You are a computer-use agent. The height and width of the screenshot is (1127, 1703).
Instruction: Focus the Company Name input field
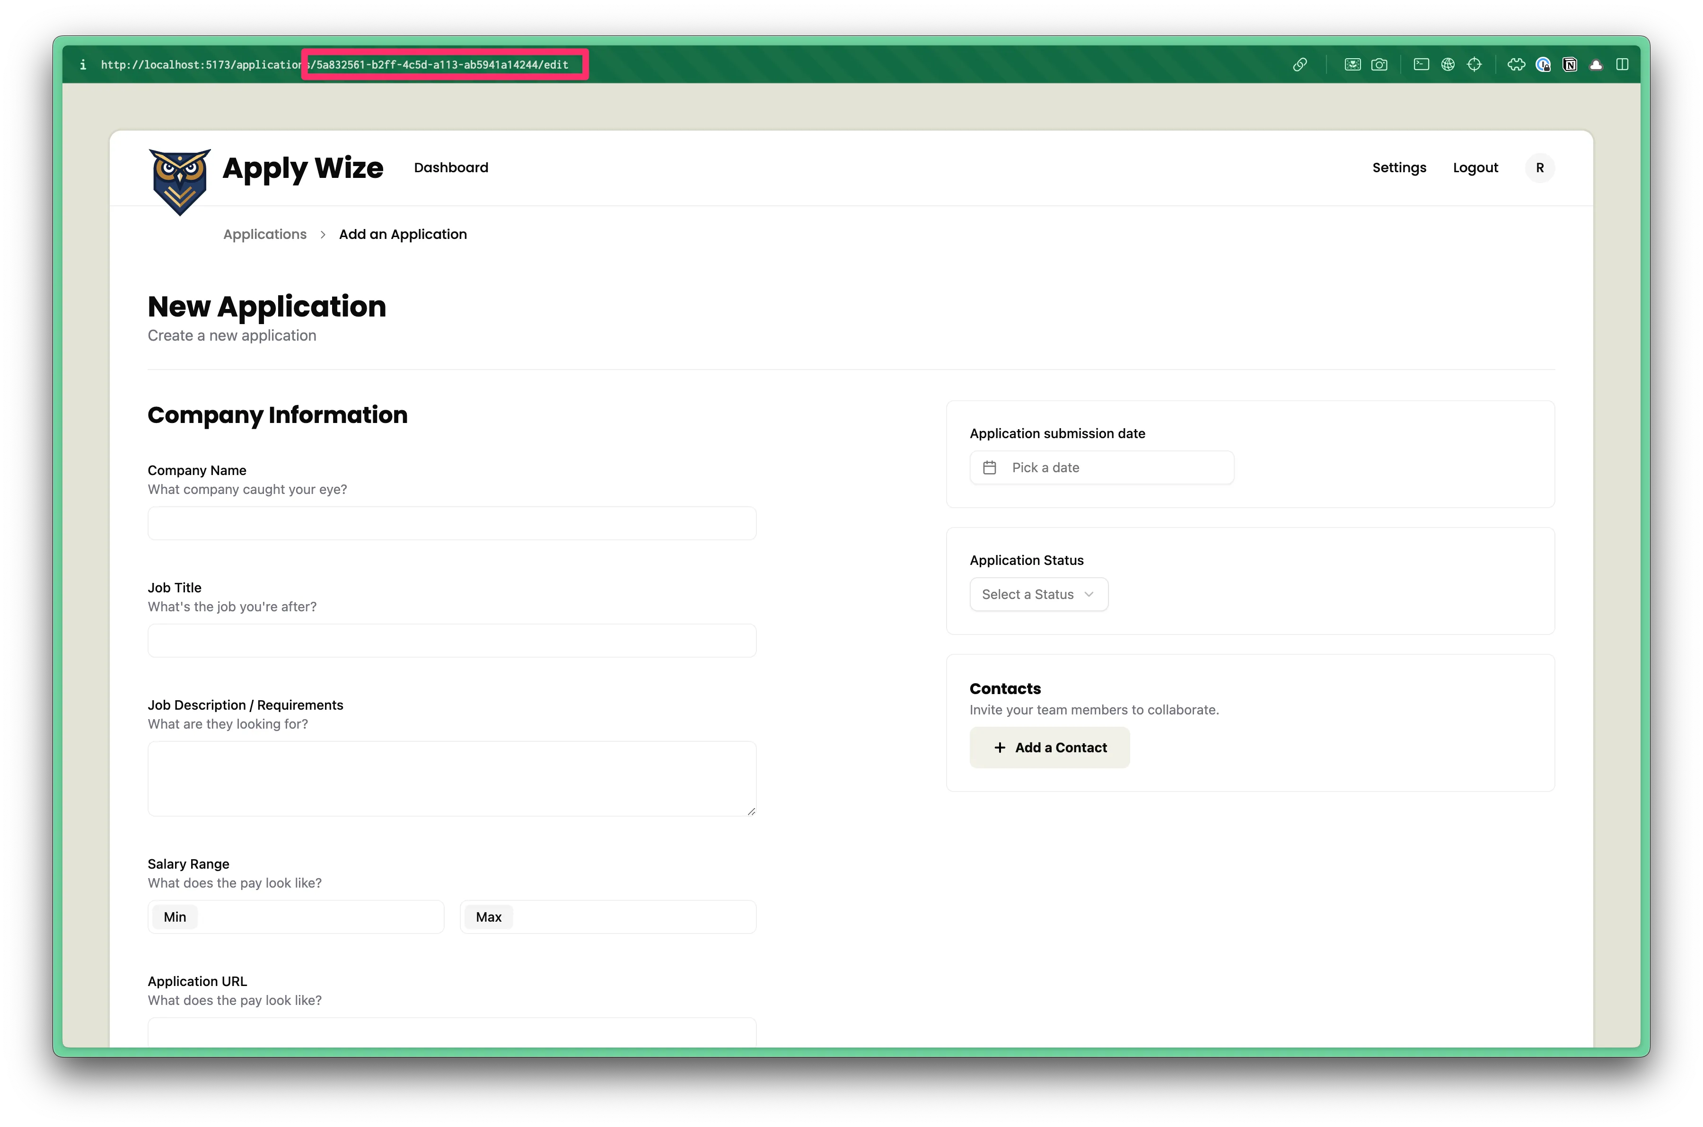(x=451, y=523)
